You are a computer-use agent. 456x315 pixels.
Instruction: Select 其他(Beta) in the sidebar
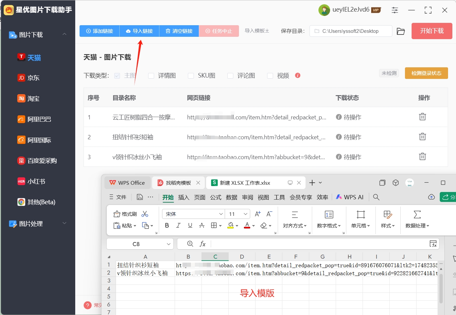point(36,202)
